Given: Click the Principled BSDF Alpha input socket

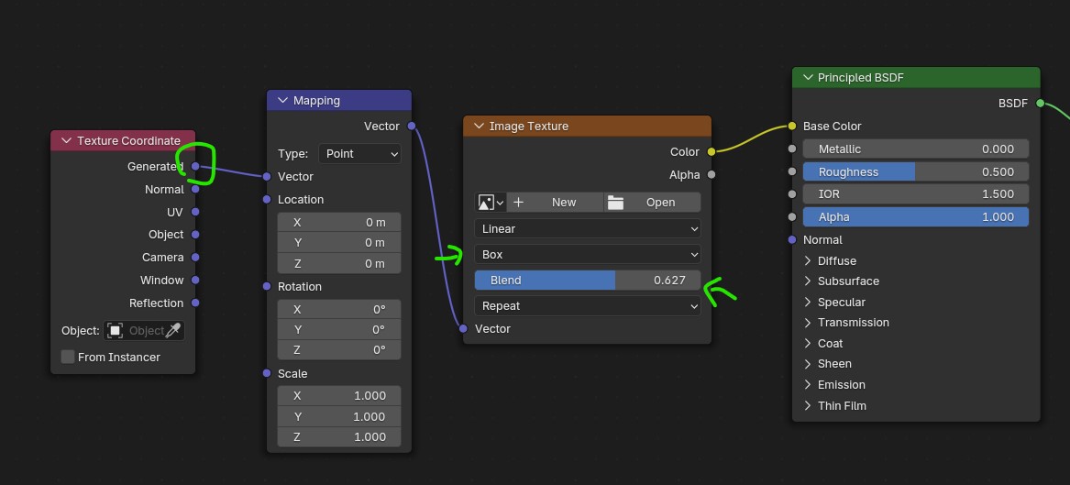Looking at the screenshot, I should pyautogui.click(x=791, y=217).
